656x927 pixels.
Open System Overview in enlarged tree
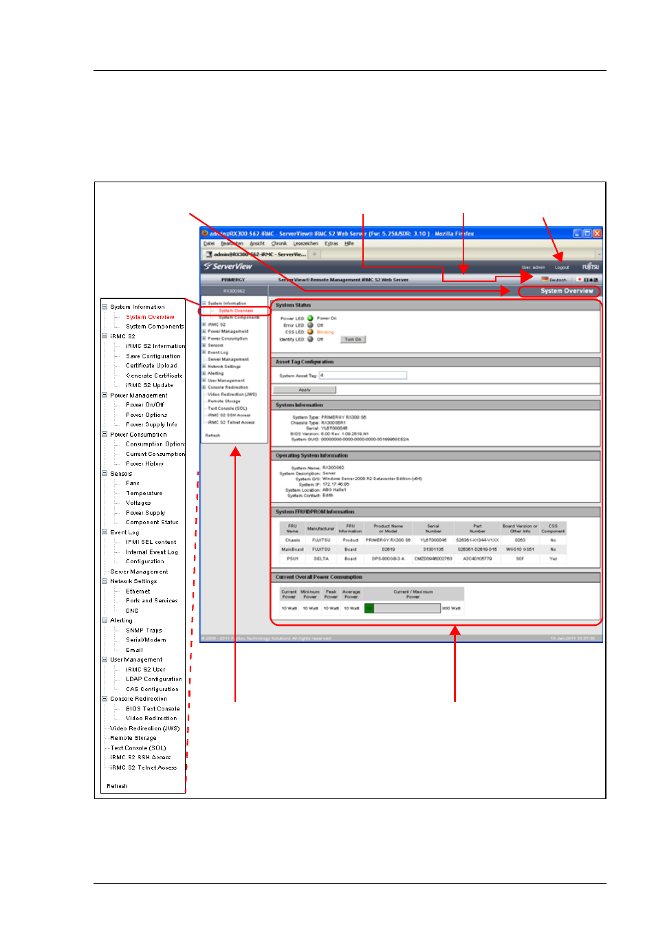tap(150, 317)
